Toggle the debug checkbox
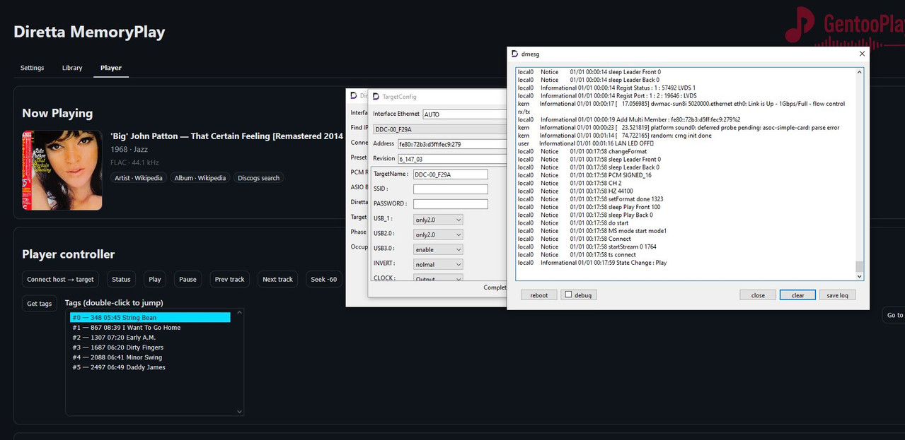 coord(567,295)
